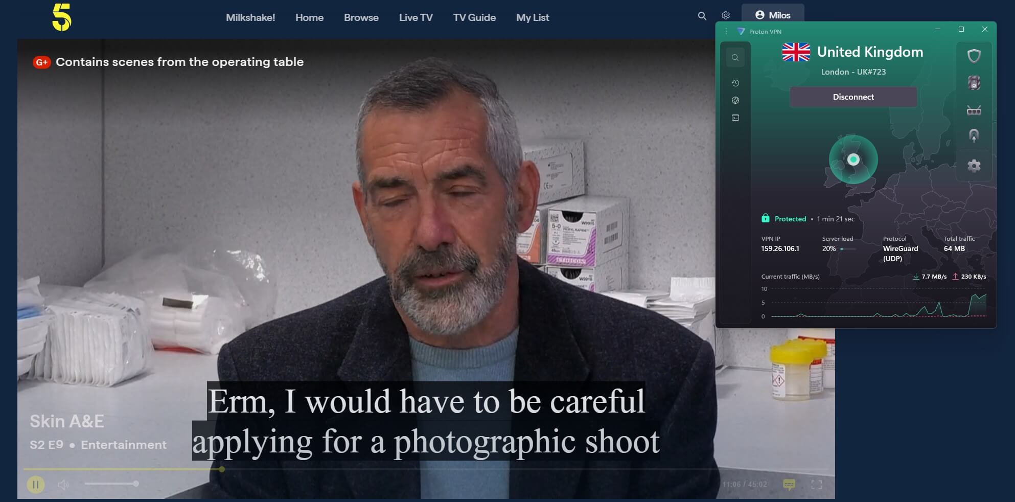Image resolution: width=1015 pixels, height=502 pixels.
Task: Open the settings gear in the Channel 5 header
Action: 726,16
